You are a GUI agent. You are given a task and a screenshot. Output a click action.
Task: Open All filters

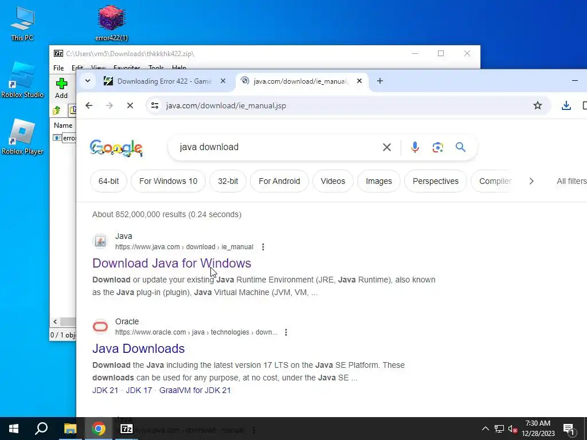572,181
